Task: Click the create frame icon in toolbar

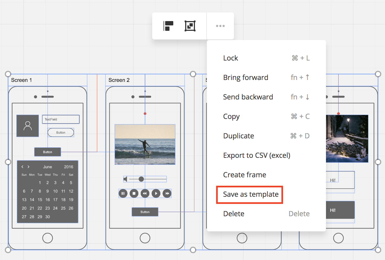Action: pyautogui.click(x=190, y=26)
